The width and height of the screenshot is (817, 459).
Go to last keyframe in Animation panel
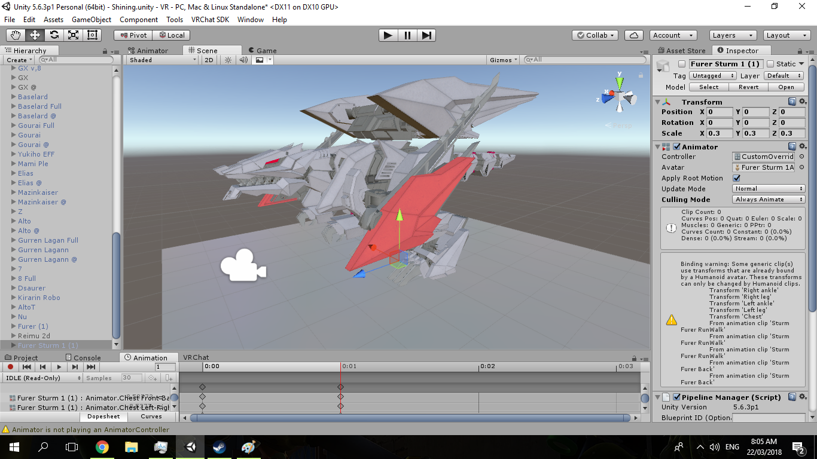click(91, 367)
